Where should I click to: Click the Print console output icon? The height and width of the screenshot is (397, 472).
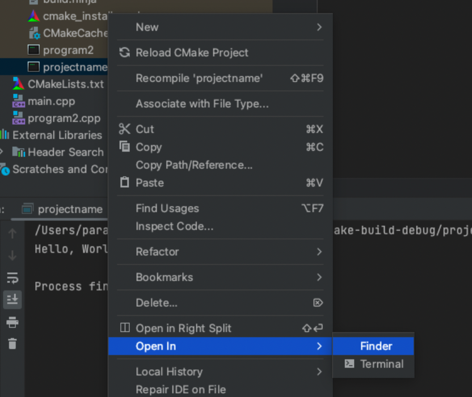coord(12,322)
